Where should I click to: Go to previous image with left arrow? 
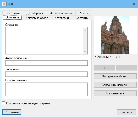point(104,68)
